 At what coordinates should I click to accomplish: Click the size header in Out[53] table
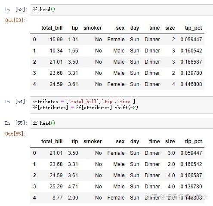coord(170,28)
